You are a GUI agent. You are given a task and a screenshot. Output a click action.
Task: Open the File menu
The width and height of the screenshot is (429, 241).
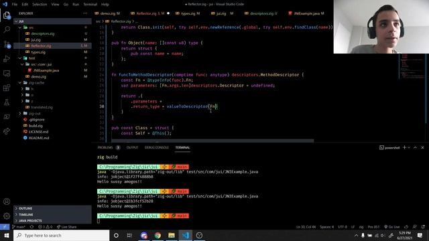(x=15, y=5)
